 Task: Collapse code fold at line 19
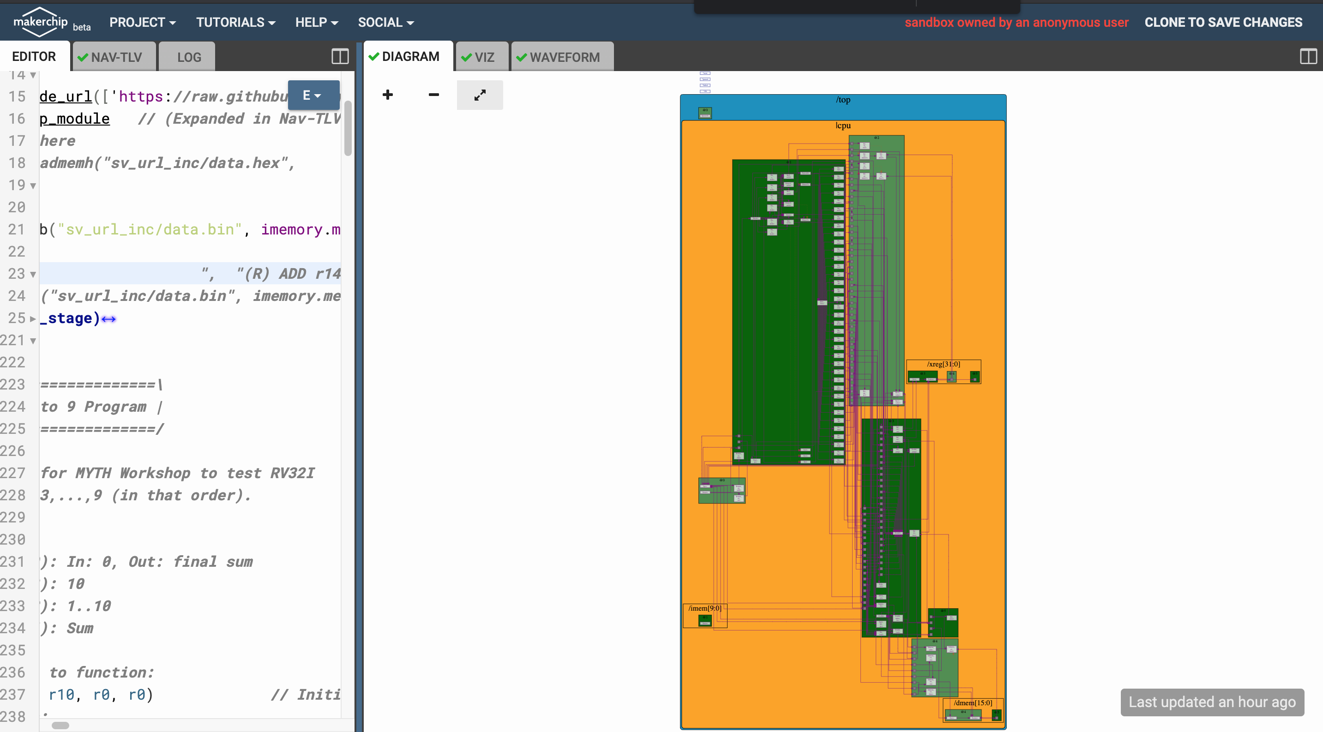pyautogui.click(x=33, y=186)
